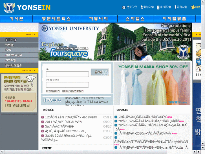Click the 로그인 login button
205x154 pixels.
click(100, 72)
